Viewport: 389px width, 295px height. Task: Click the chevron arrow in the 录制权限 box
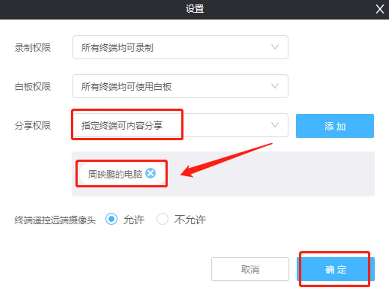point(275,47)
